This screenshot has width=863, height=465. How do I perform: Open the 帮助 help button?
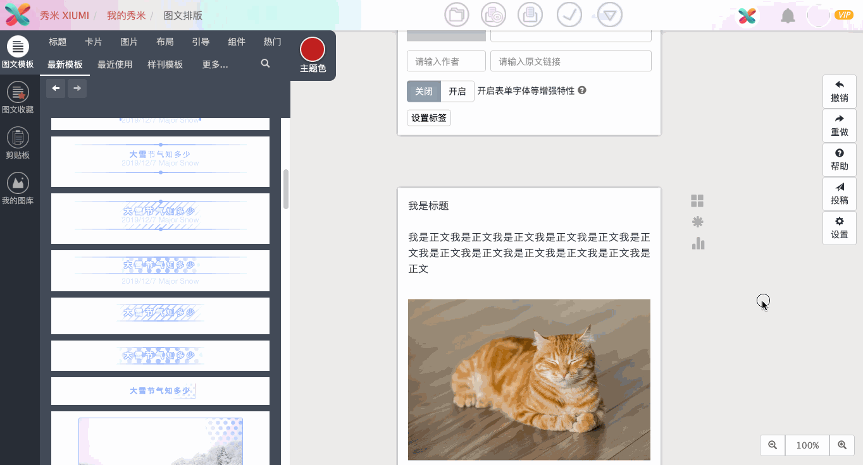pos(840,160)
